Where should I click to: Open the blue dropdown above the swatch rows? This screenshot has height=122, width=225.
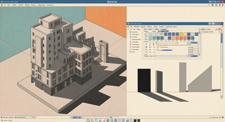(x=163, y=31)
